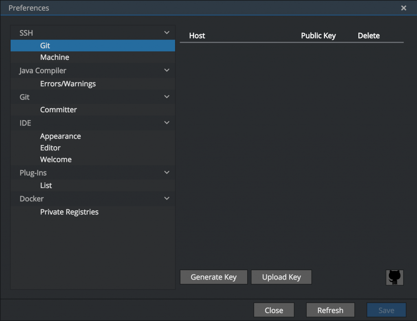Open the Appearance settings page
The image size is (417, 321).
[x=60, y=136]
